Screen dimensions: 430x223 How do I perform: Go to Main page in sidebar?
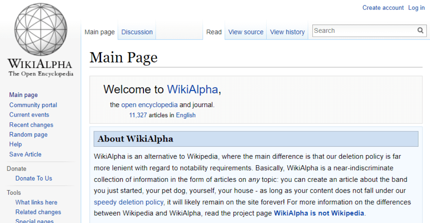click(24, 95)
